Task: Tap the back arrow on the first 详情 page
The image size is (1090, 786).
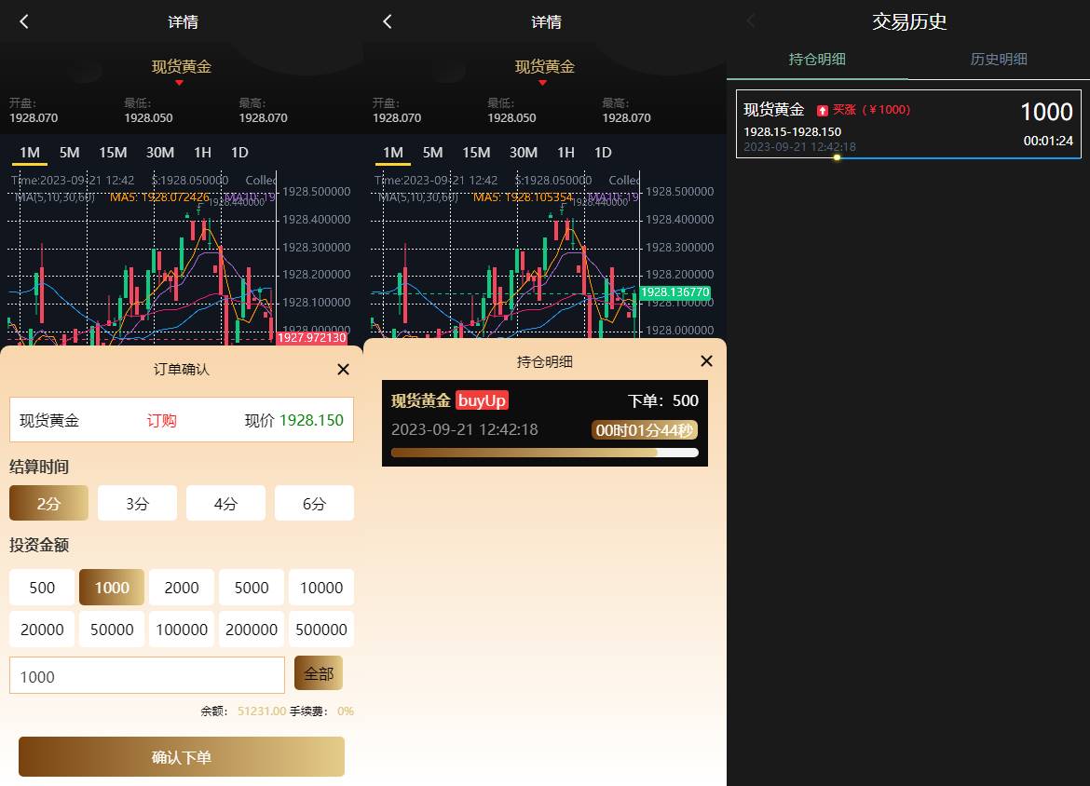Action: click(23, 21)
